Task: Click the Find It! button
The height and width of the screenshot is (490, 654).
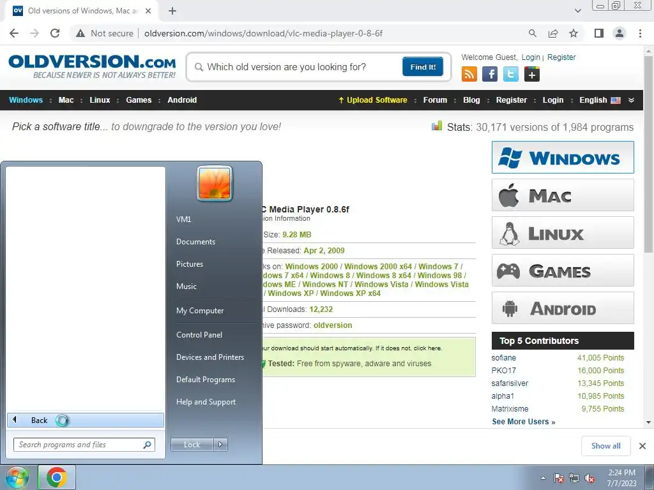Action: [423, 66]
